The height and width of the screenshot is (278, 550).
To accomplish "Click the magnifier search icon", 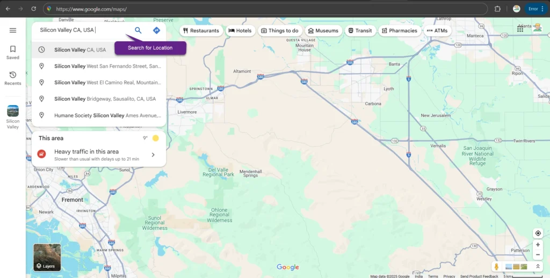I will [138, 30].
